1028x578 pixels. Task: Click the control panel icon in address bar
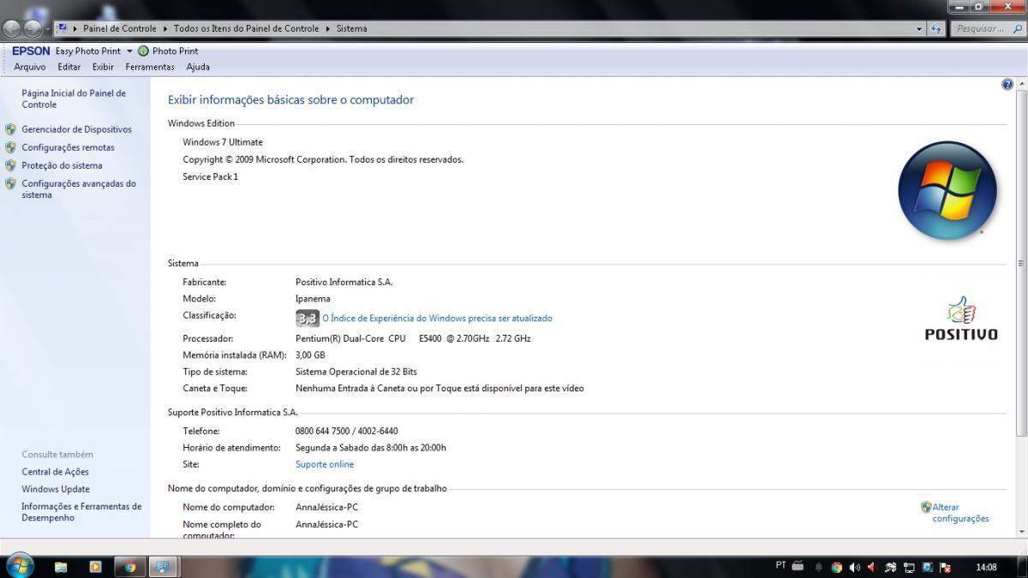(x=63, y=28)
